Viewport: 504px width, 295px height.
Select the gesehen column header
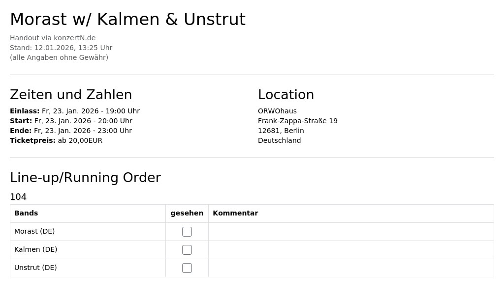pyautogui.click(x=187, y=213)
